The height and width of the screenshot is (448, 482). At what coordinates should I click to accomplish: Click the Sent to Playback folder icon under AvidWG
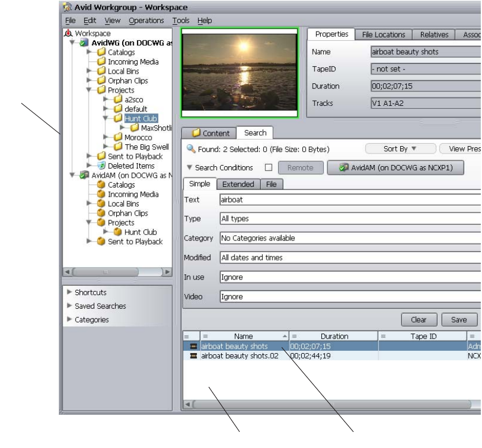[x=101, y=156]
